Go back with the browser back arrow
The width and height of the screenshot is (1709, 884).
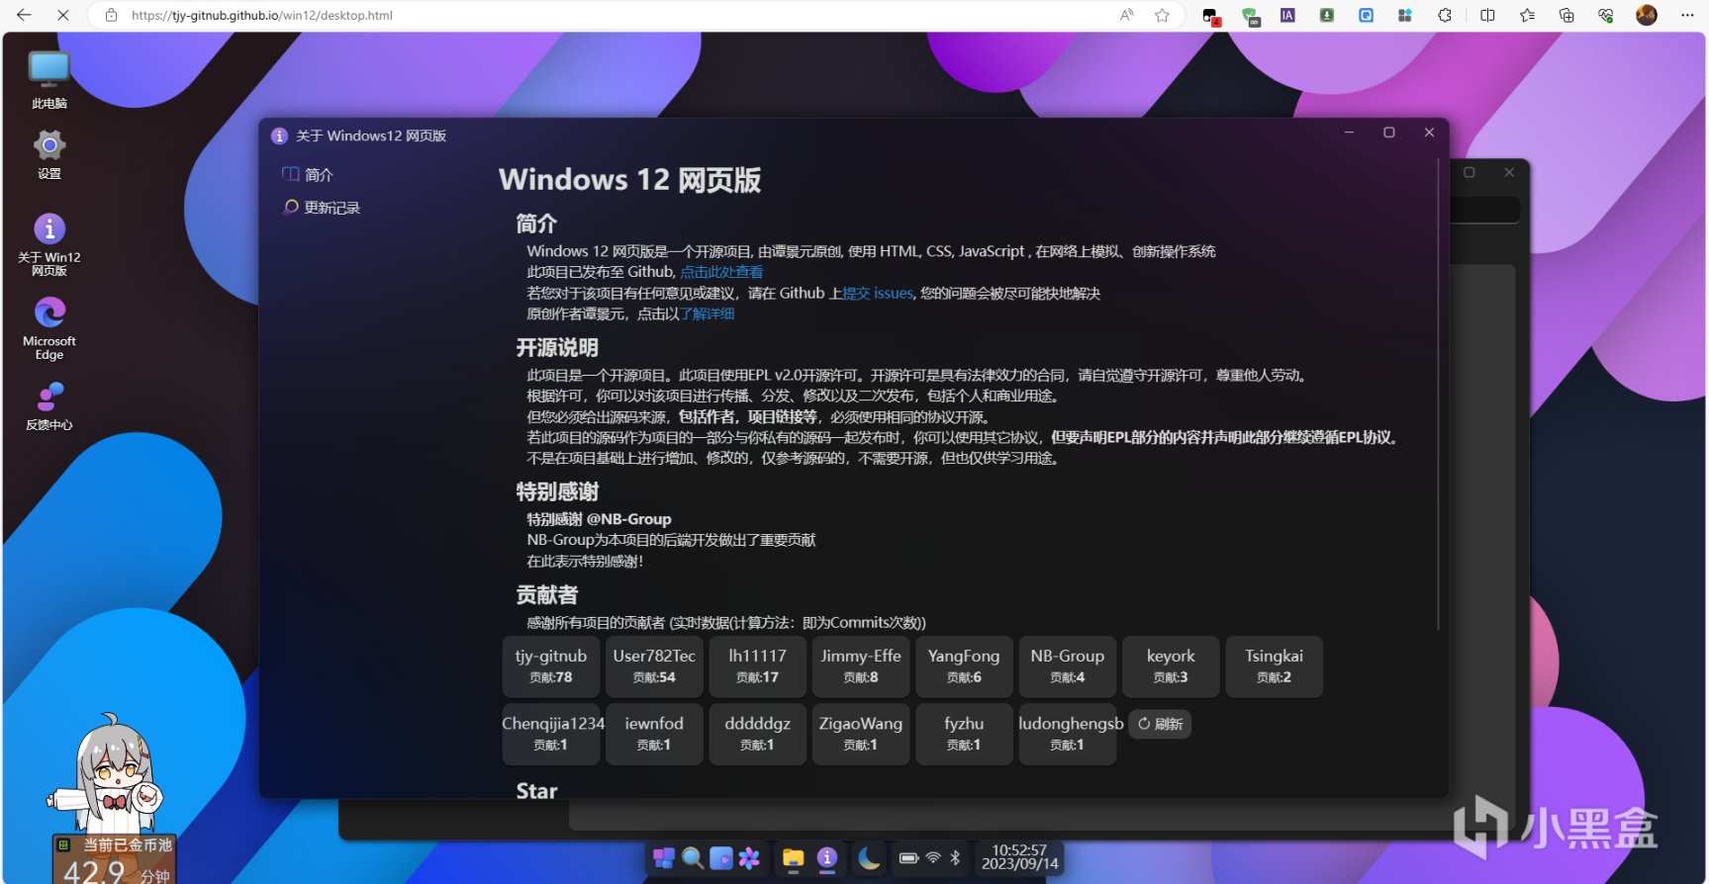[x=24, y=15]
